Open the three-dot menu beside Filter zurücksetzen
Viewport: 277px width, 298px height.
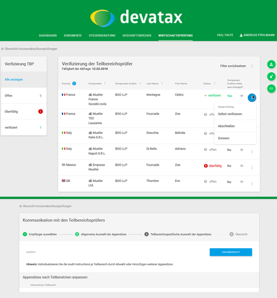252,66
